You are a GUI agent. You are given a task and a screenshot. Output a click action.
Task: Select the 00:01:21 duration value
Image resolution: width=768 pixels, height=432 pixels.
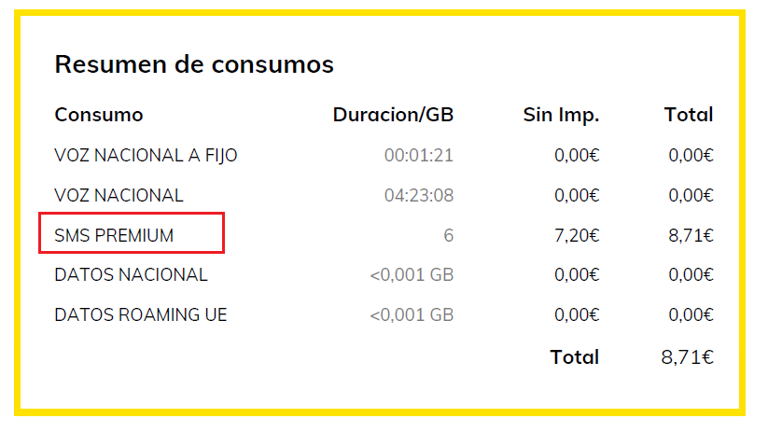point(419,156)
